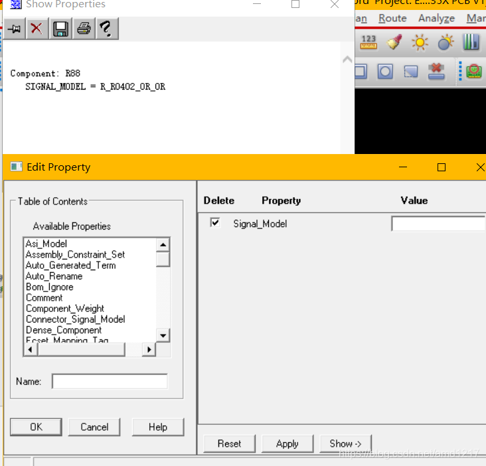This screenshot has width=486, height=466.
Task: Click the yellow sun highlight icon
Action: click(420, 42)
